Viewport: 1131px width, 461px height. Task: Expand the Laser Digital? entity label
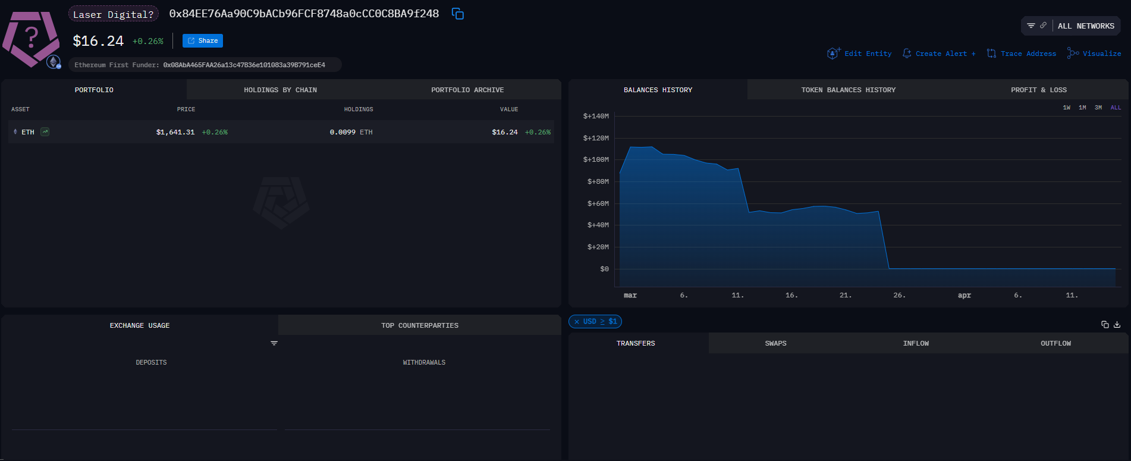click(x=113, y=14)
